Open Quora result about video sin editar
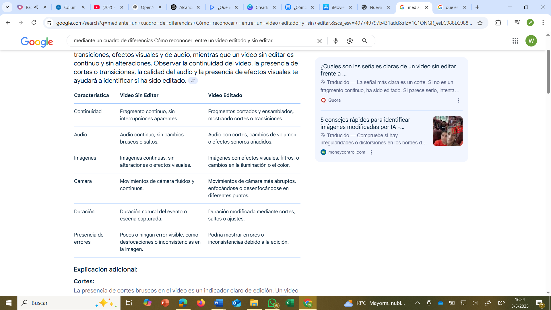 [x=388, y=70]
